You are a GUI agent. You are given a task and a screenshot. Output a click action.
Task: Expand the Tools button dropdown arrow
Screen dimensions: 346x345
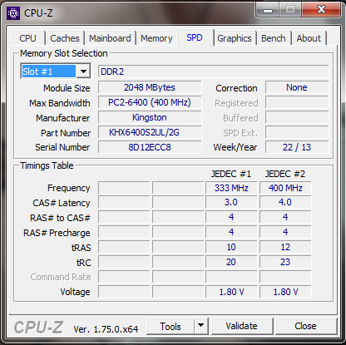coord(201,326)
